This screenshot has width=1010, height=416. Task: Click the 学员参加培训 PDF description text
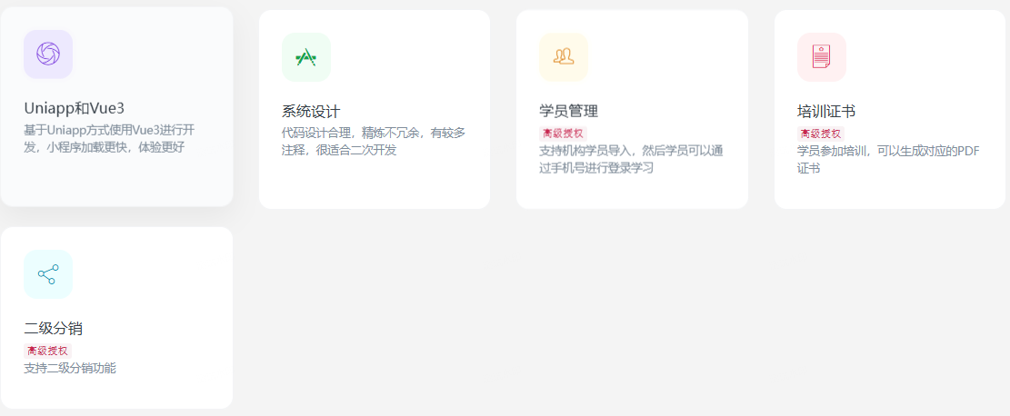coord(887,159)
